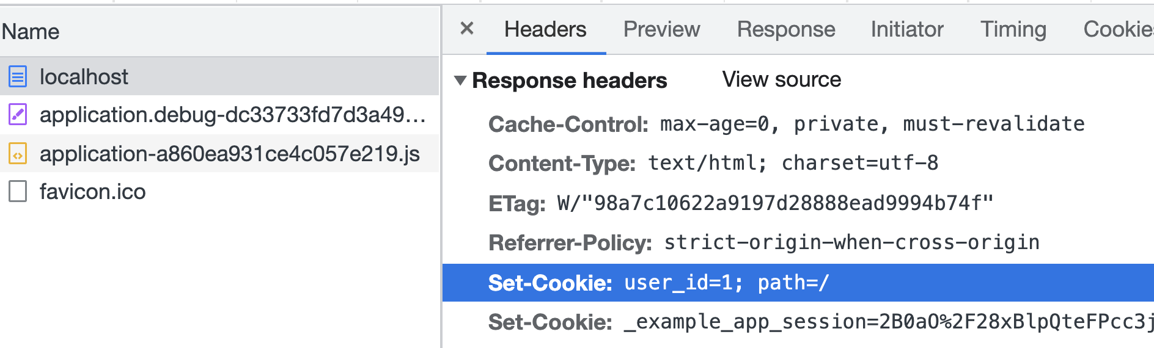The width and height of the screenshot is (1154, 348).
Task: Open the Cookies tab
Action: click(x=1118, y=29)
